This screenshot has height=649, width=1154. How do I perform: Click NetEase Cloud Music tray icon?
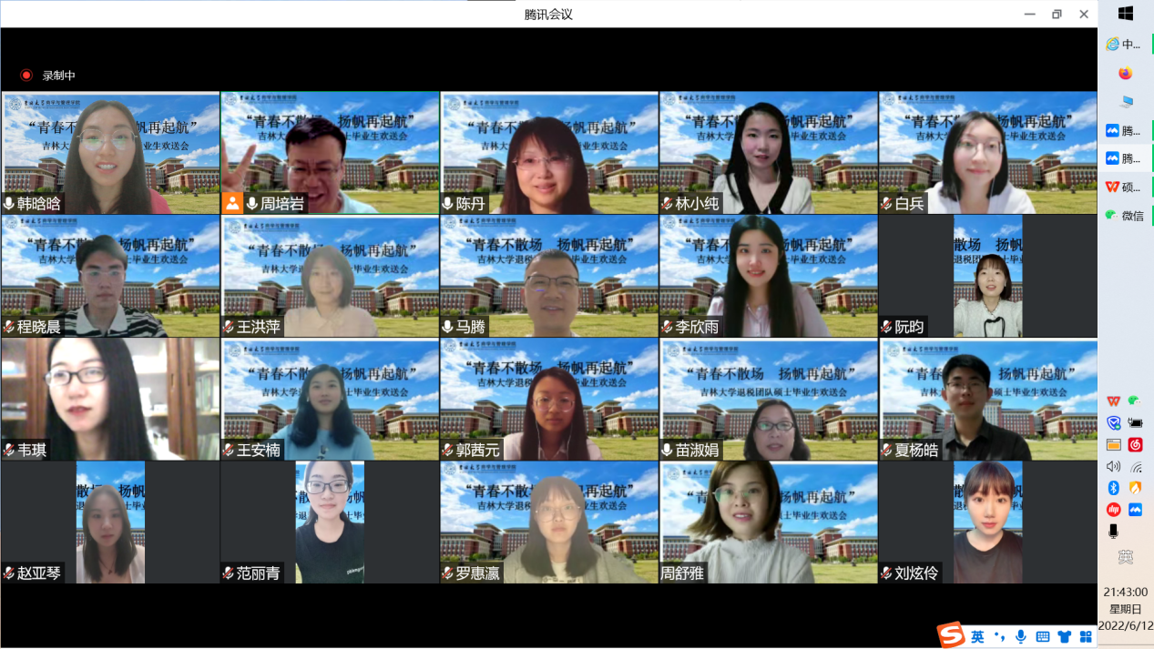(1136, 445)
